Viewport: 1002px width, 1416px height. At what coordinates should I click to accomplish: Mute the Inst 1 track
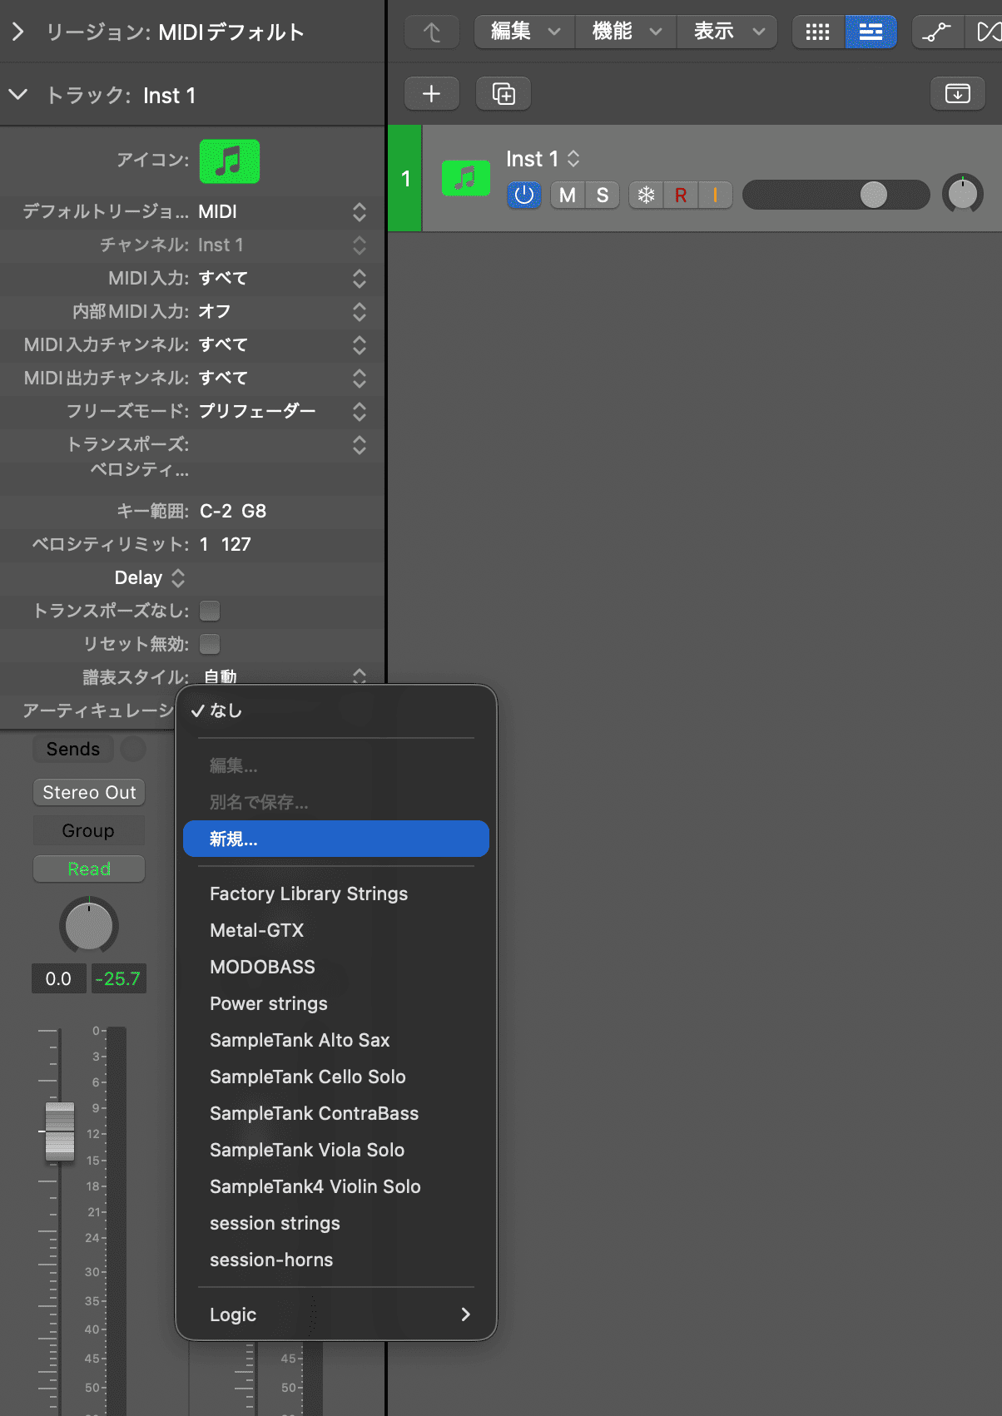[568, 195]
